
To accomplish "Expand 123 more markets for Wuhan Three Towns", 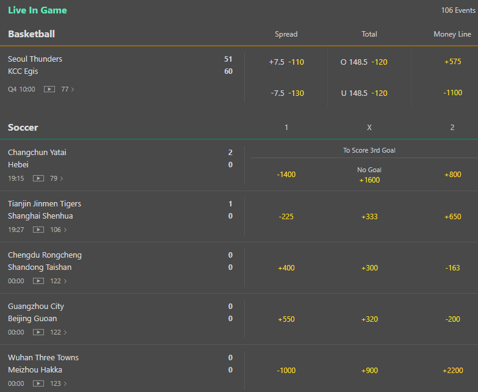I will point(59,383).
